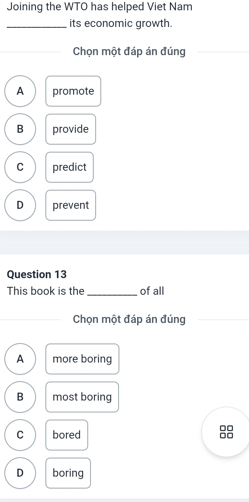Open the question grid navigator icon
The image size is (249, 502).
[x=227, y=432]
